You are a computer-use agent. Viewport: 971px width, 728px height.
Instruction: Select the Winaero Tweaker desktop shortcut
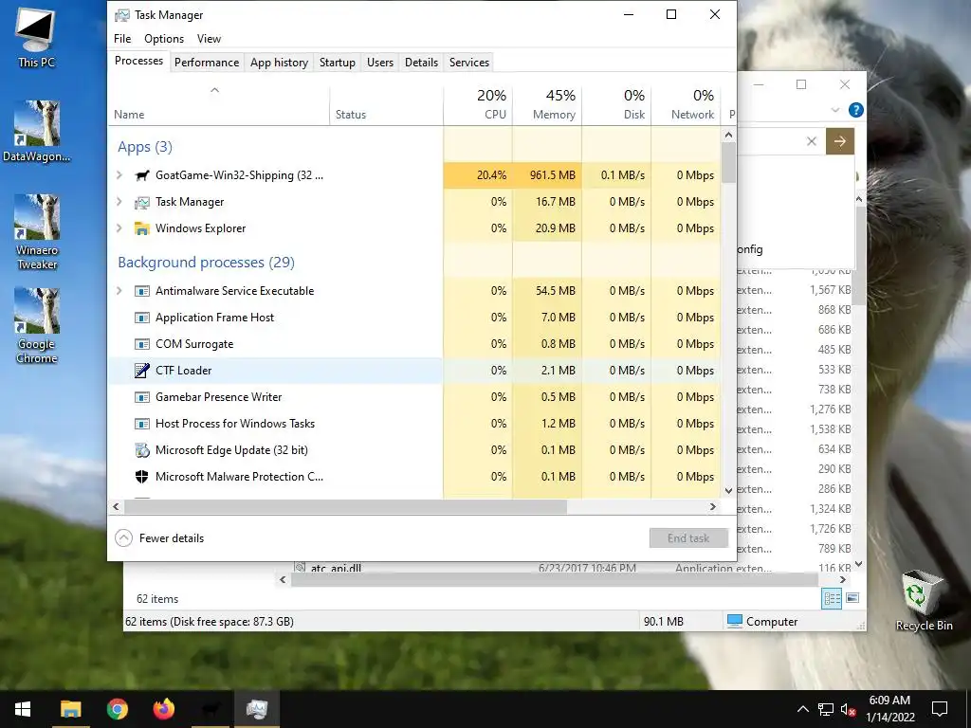pyautogui.click(x=37, y=232)
